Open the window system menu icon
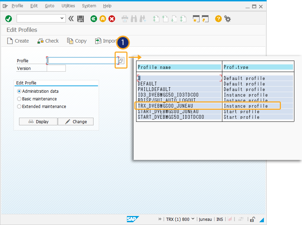The image size is (302, 225). coord(5,6)
